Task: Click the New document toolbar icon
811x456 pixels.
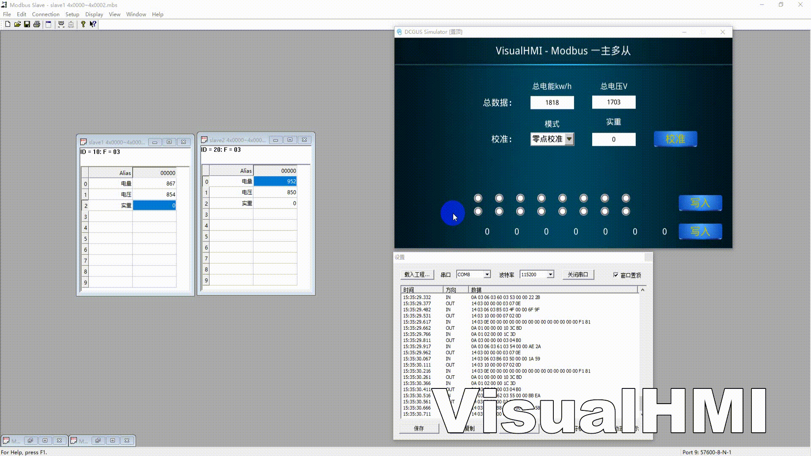Action: click(x=8, y=24)
